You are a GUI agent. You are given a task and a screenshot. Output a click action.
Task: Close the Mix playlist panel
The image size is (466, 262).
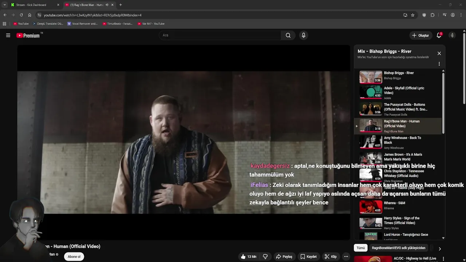click(x=439, y=53)
